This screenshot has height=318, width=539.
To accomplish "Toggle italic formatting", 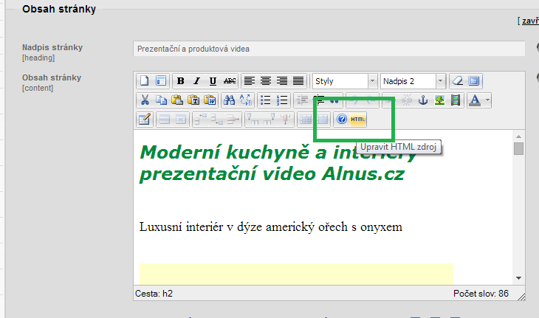I will click(197, 81).
